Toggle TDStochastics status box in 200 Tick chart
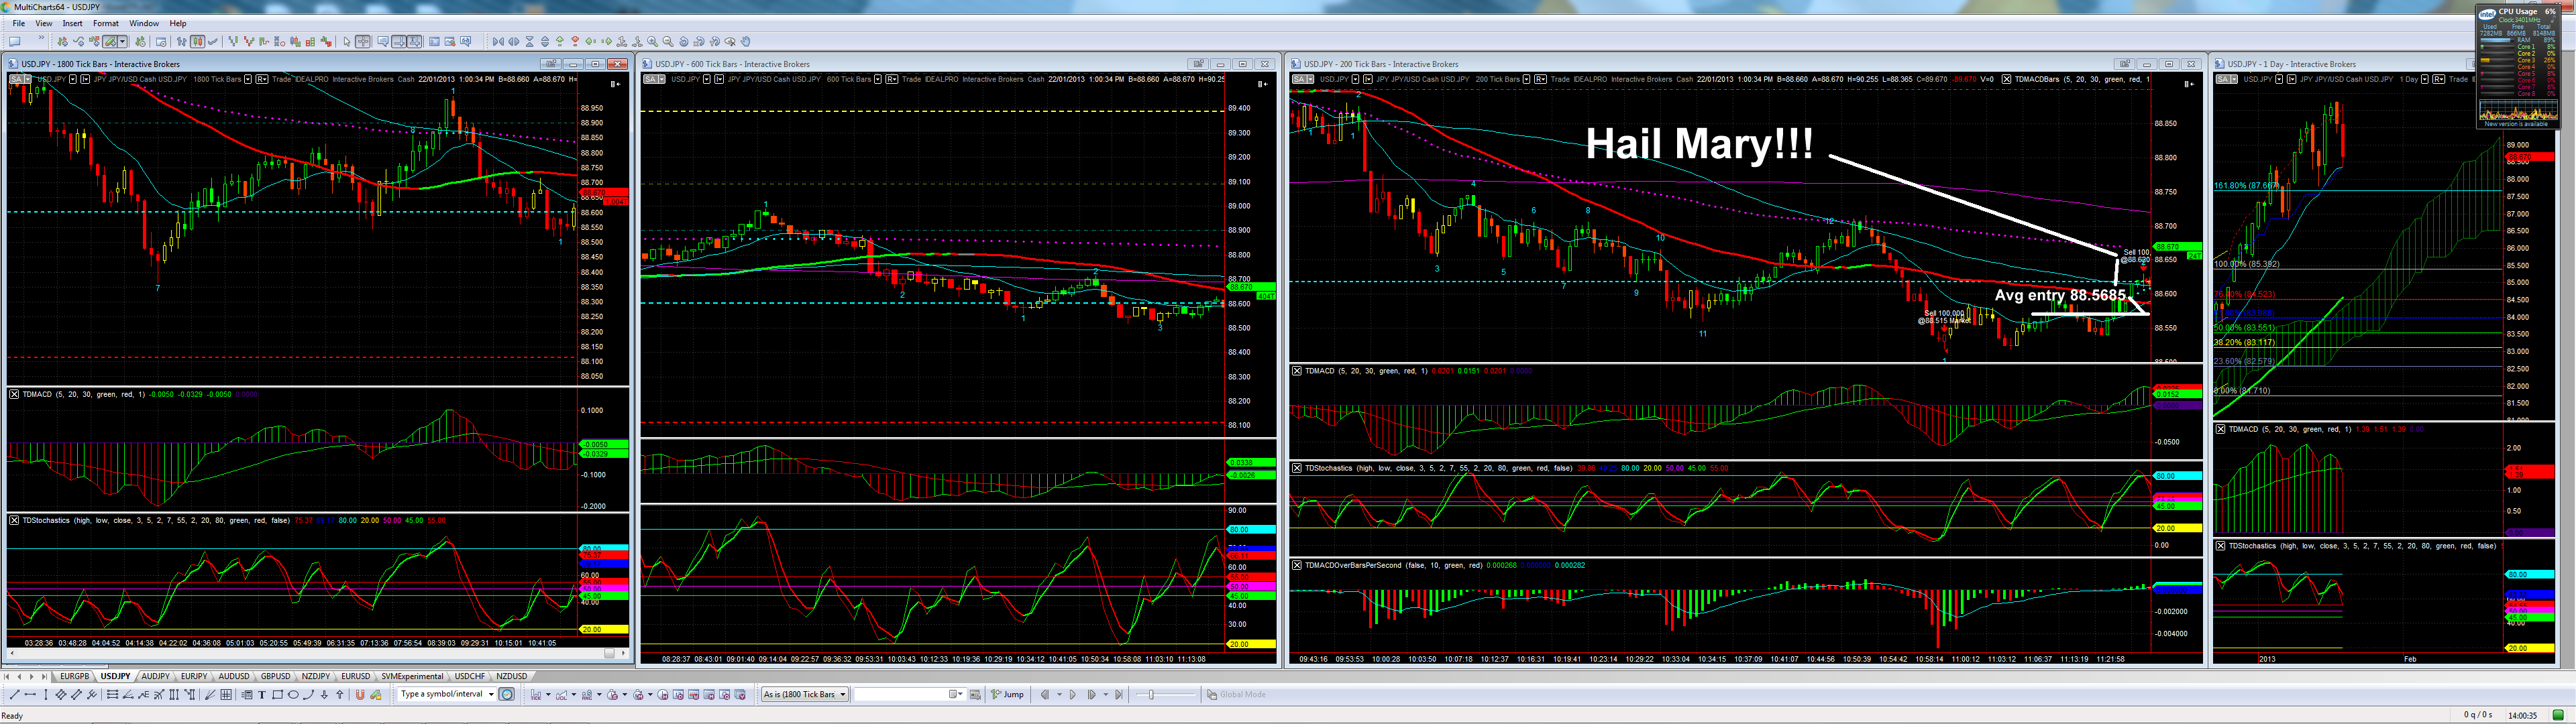This screenshot has width=2576, height=724. (x=1297, y=468)
